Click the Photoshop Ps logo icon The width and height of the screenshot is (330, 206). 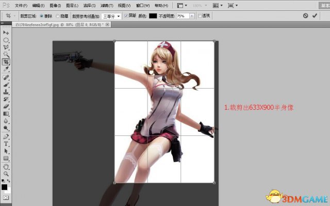tap(6, 5)
